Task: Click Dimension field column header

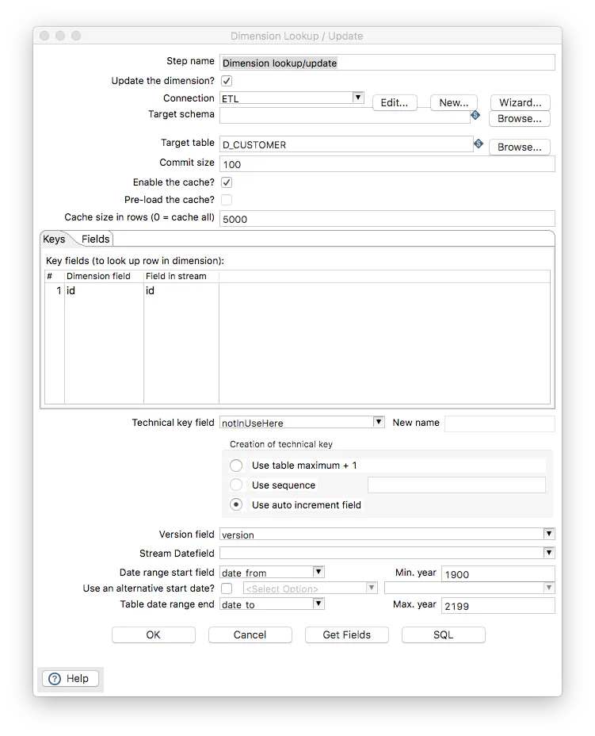Action: coord(104,276)
